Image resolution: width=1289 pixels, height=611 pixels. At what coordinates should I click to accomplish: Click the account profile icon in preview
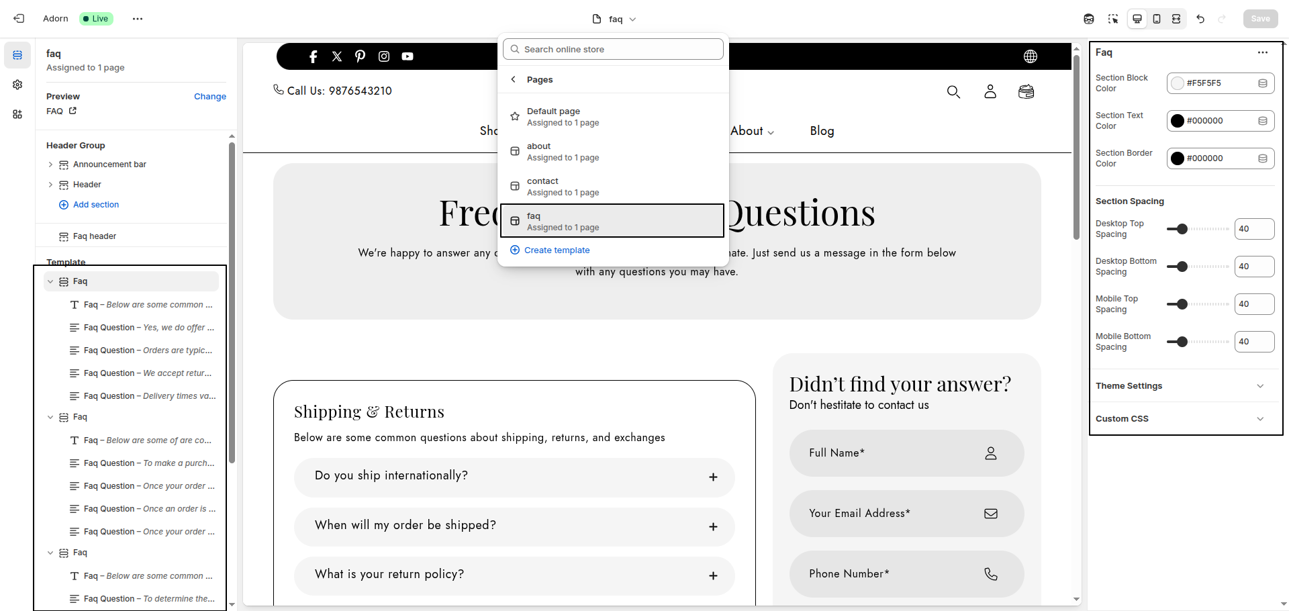click(990, 91)
